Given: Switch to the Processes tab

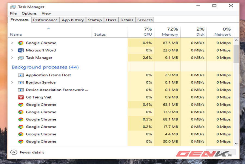Looking at the screenshot, I should click(x=20, y=20).
